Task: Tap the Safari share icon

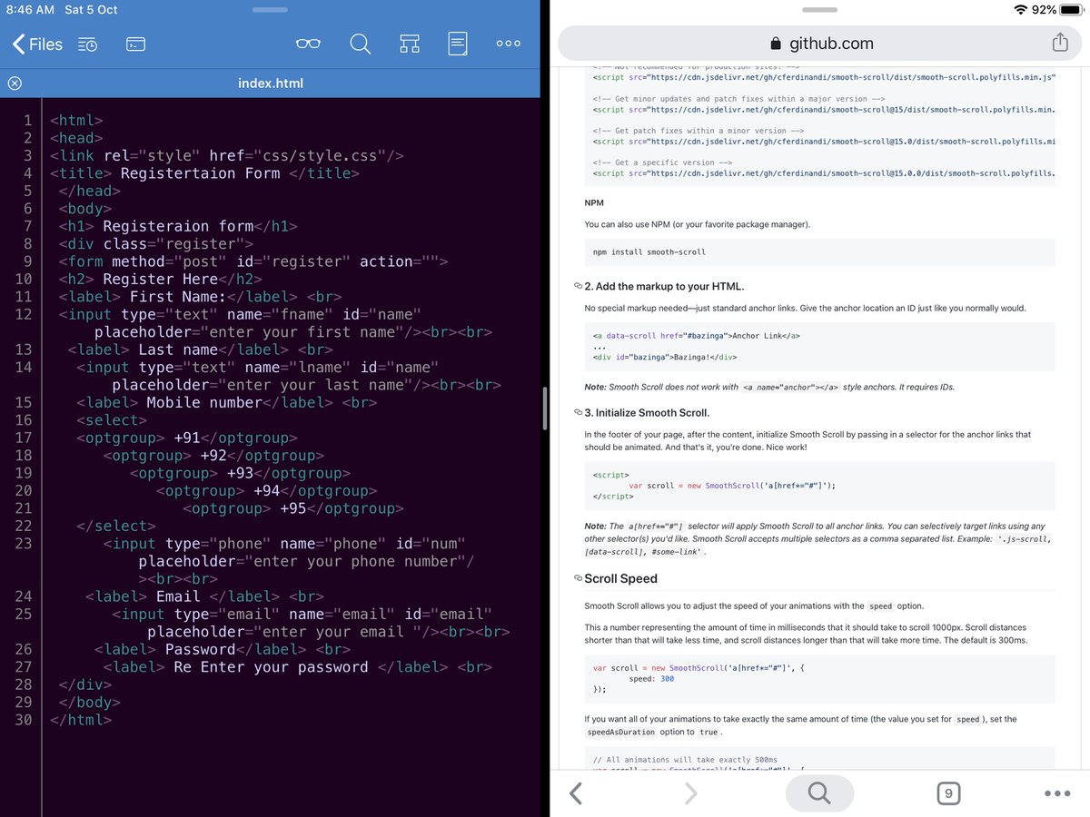Action: pyautogui.click(x=1059, y=43)
